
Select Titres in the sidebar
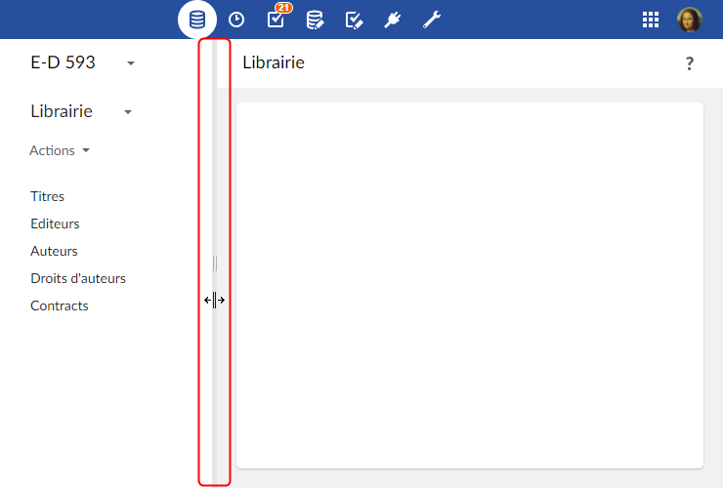coord(47,196)
